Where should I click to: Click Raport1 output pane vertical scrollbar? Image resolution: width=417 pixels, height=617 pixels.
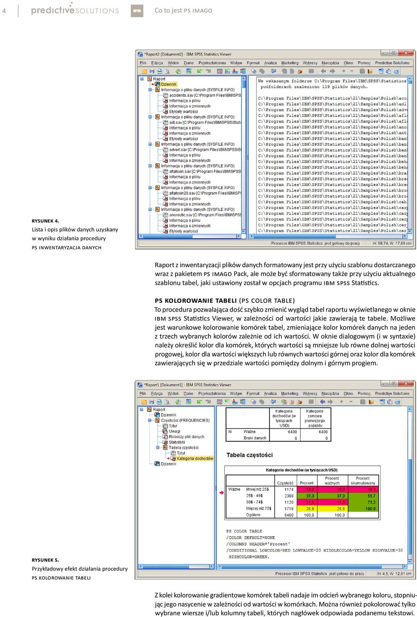pyautogui.click(x=410, y=485)
